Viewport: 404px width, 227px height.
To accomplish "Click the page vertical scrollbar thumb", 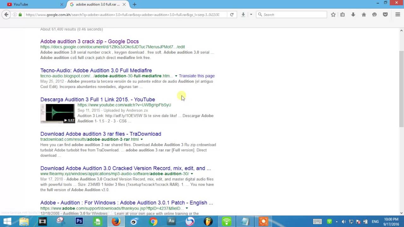I will point(401,88).
